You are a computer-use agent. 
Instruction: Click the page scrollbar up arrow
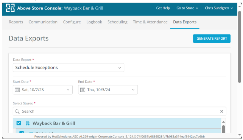coord(240,6)
